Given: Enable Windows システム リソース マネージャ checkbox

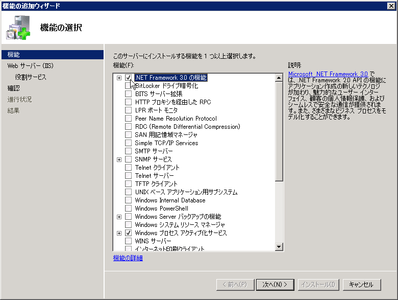Looking at the screenshot, I should 129,224.
